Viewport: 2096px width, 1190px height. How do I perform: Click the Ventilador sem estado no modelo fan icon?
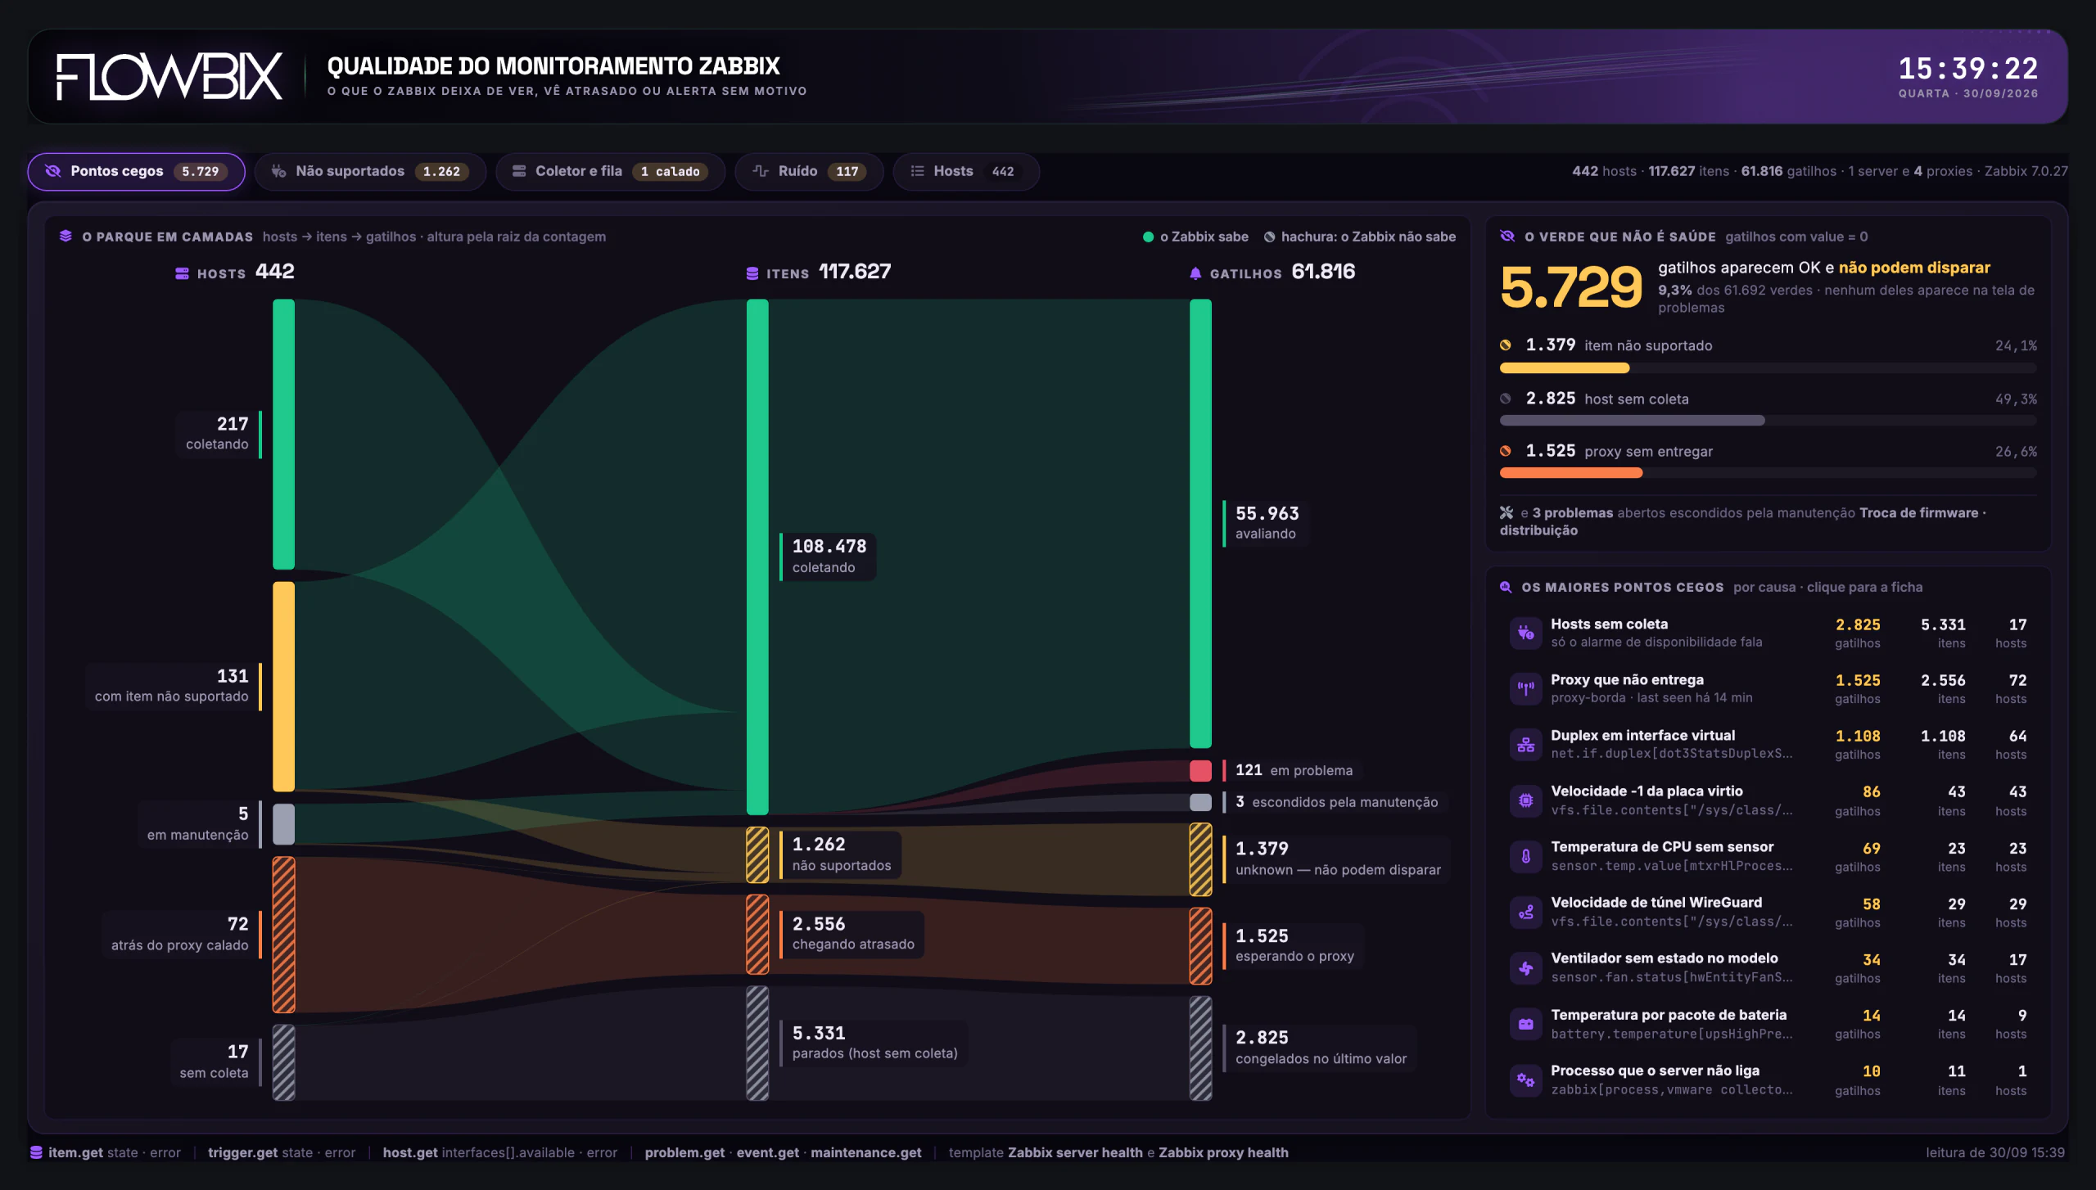(1525, 967)
